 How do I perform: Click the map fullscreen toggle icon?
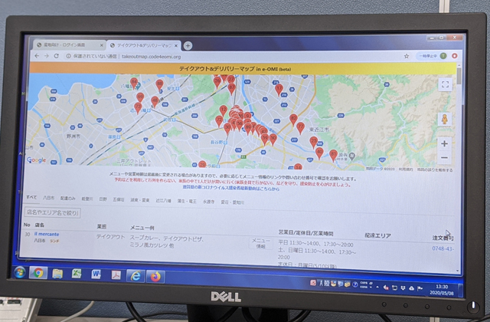446,85
